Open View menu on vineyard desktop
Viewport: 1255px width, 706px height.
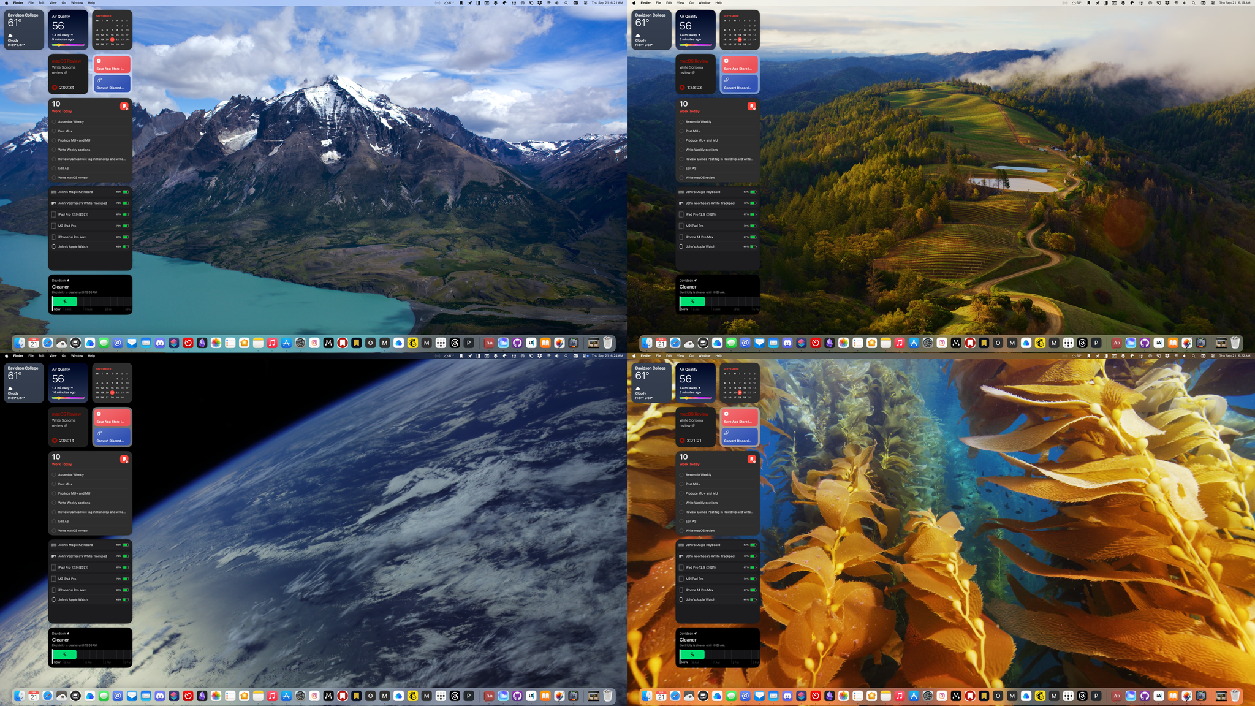click(x=680, y=3)
